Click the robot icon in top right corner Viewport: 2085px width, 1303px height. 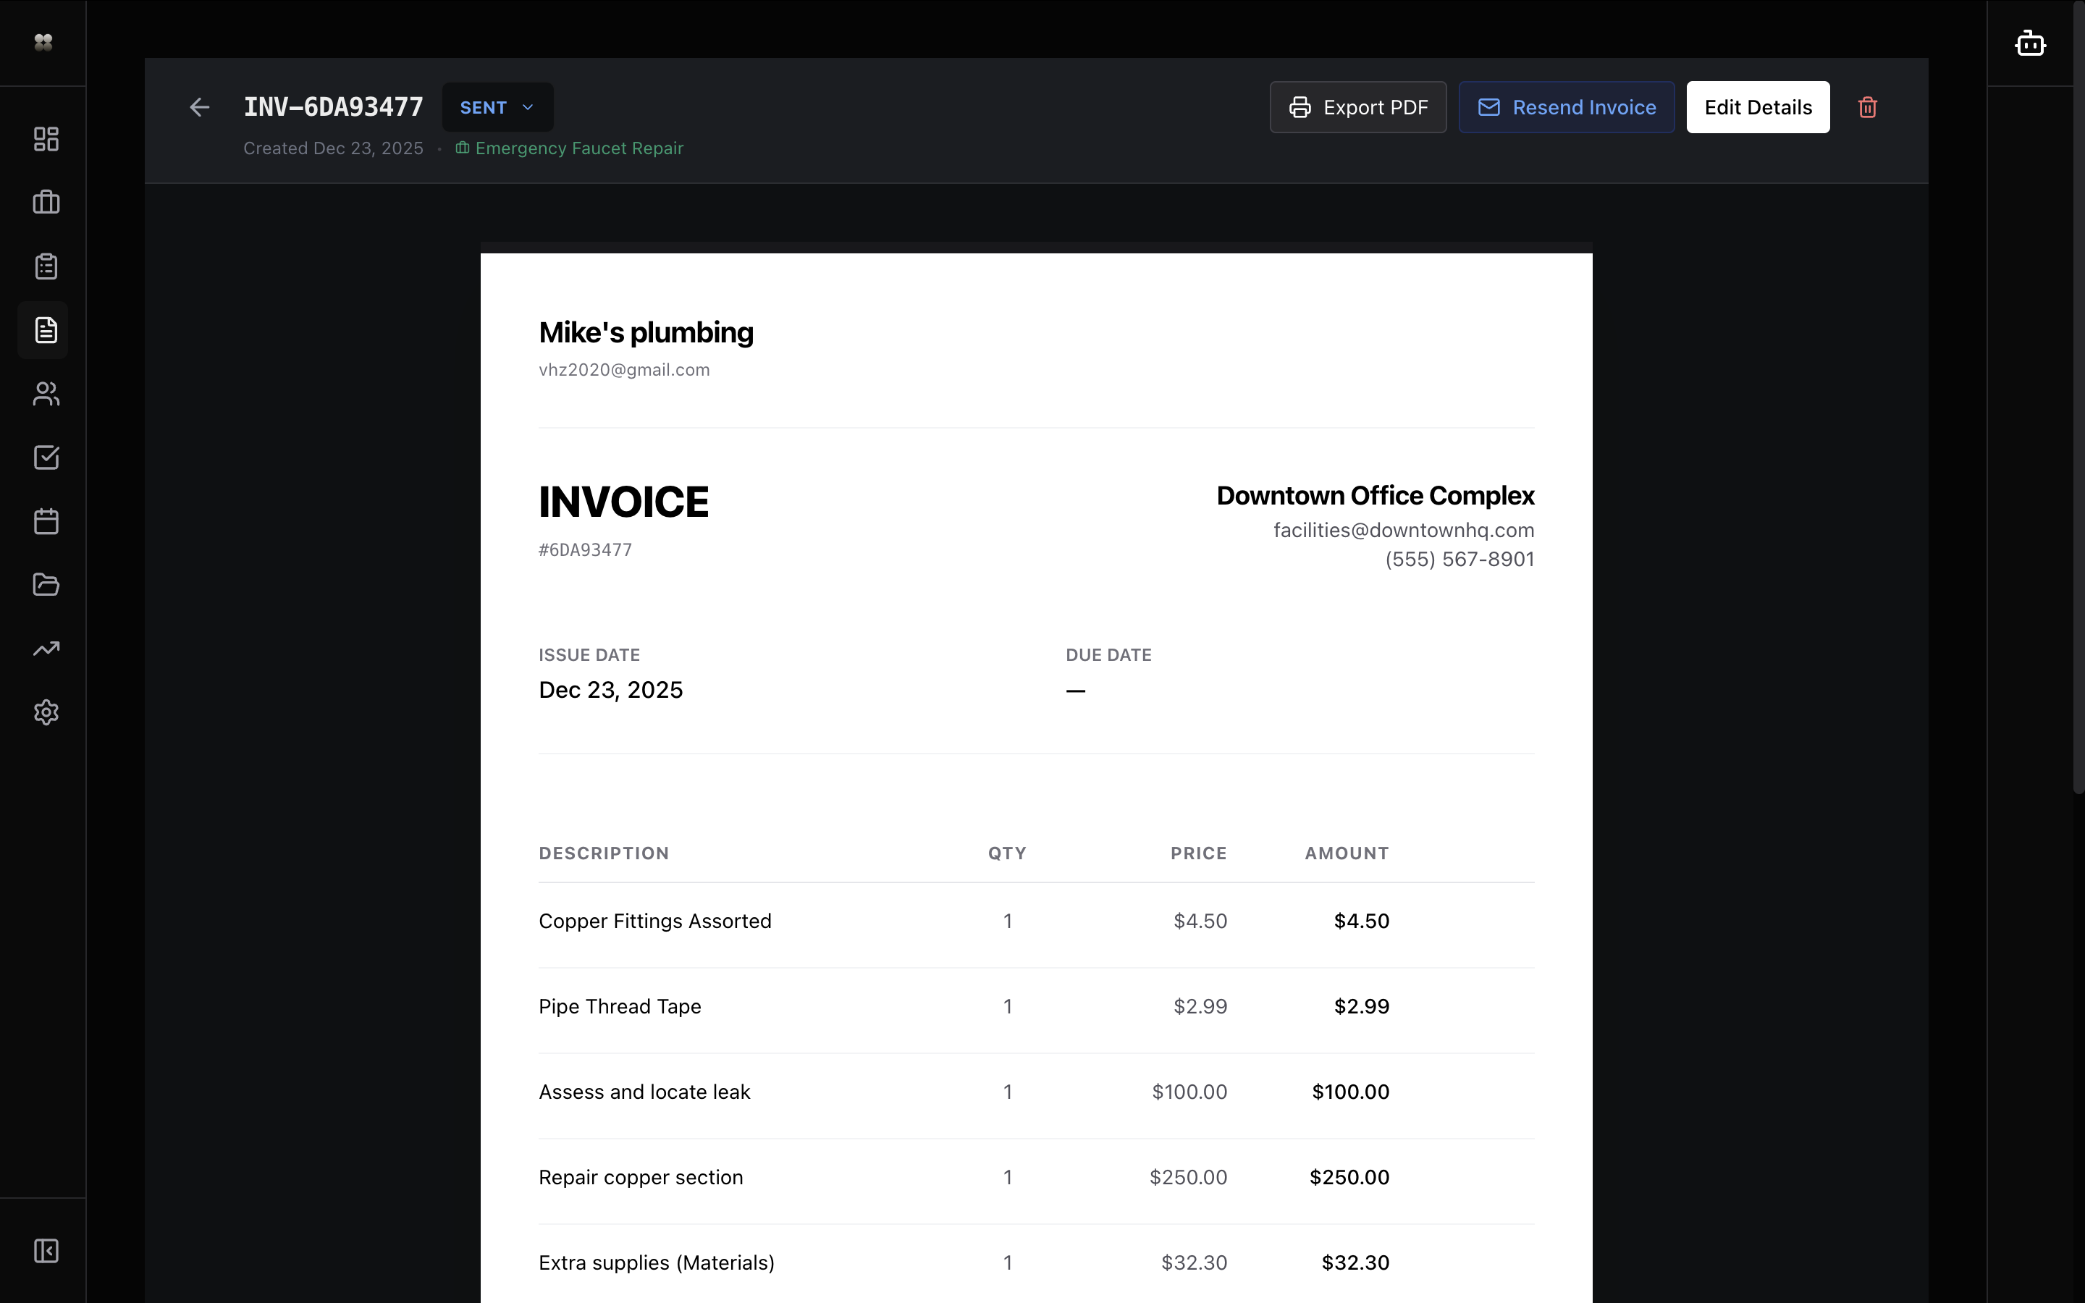(x=2030, y=42)
